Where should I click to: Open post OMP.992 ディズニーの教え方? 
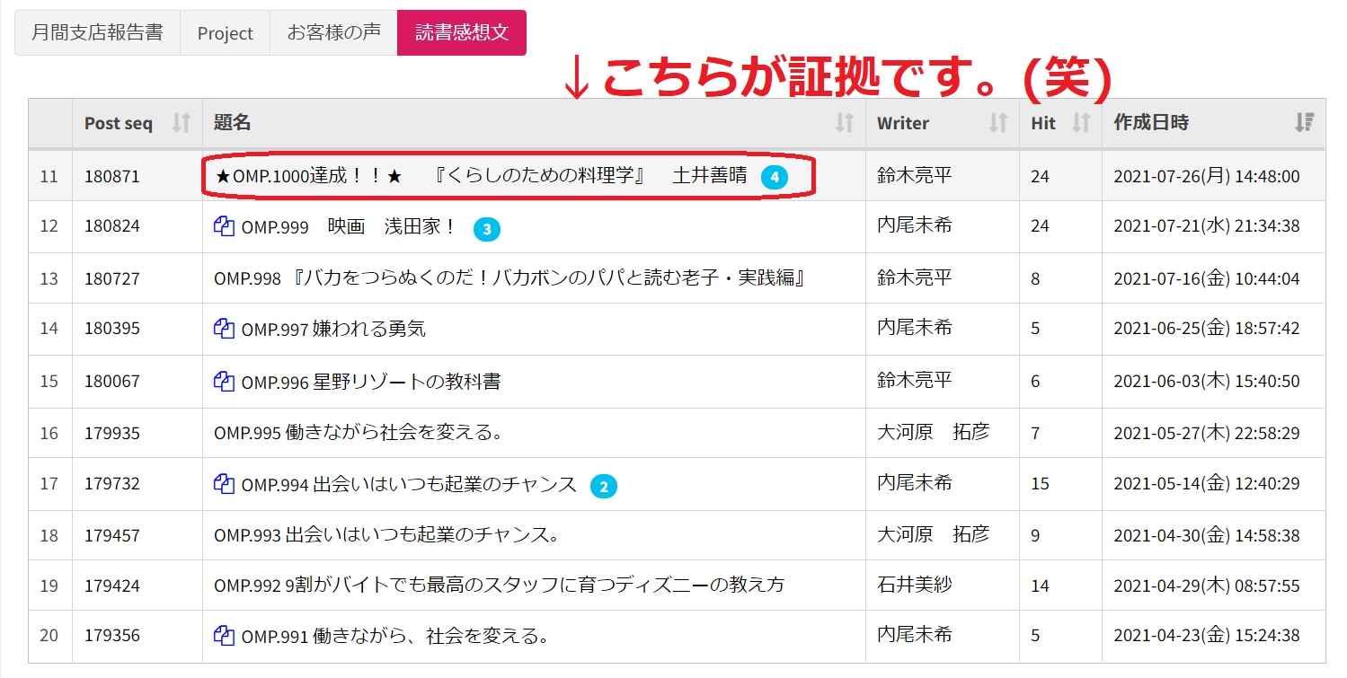[500, 586]
